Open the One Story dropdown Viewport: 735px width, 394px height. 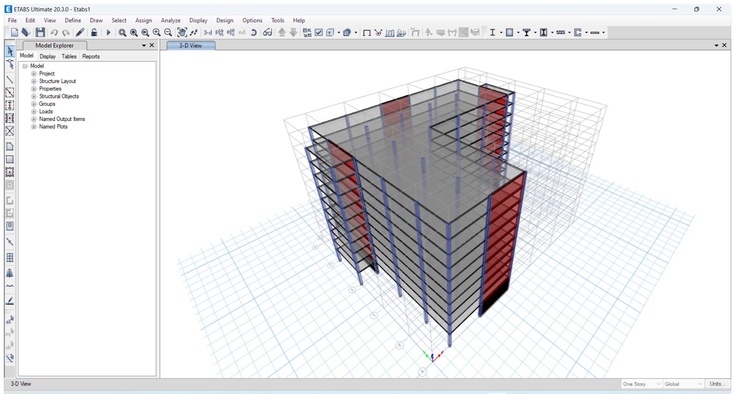point(642,384)
